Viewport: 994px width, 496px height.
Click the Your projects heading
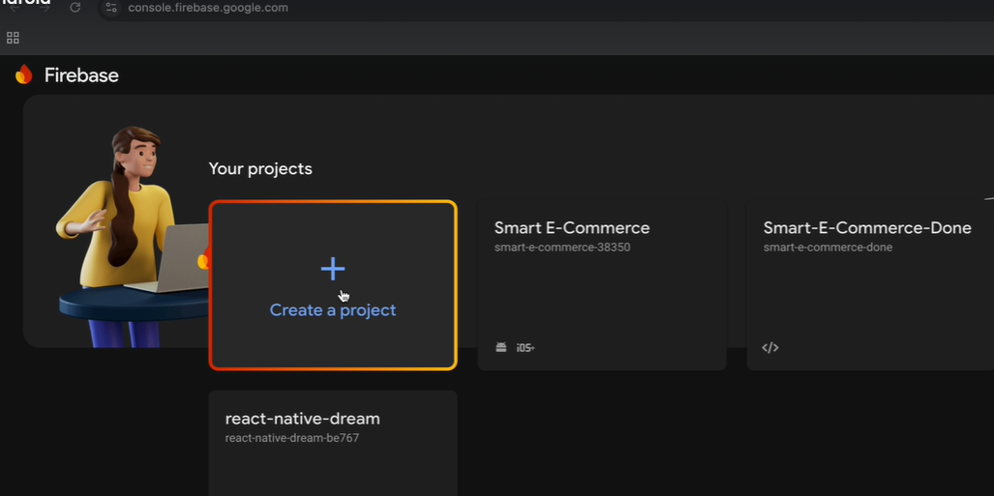coord(260,169)
